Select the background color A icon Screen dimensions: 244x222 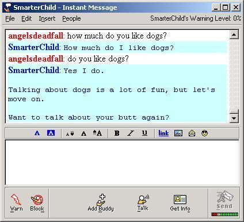tap(51, 133)
